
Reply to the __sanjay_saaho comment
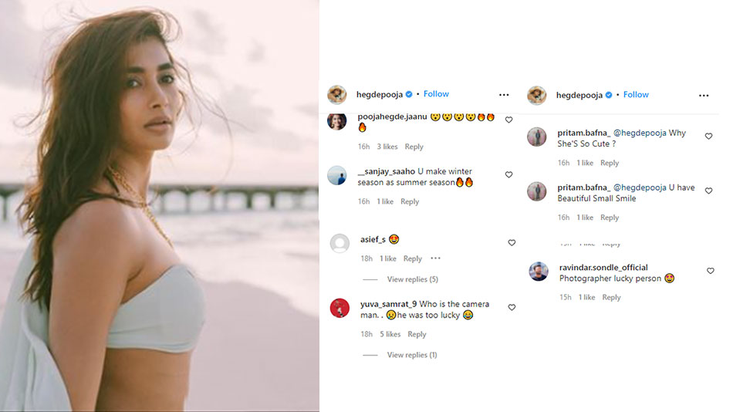click(x=410, y=201)
